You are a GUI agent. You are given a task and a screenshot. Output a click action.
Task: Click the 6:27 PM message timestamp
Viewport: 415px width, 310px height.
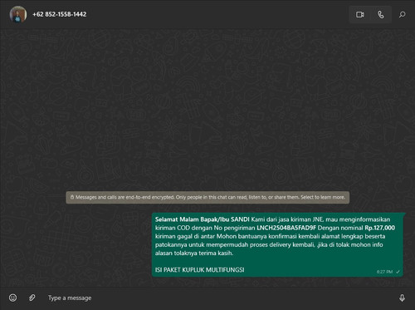click(x=384, y=272)
